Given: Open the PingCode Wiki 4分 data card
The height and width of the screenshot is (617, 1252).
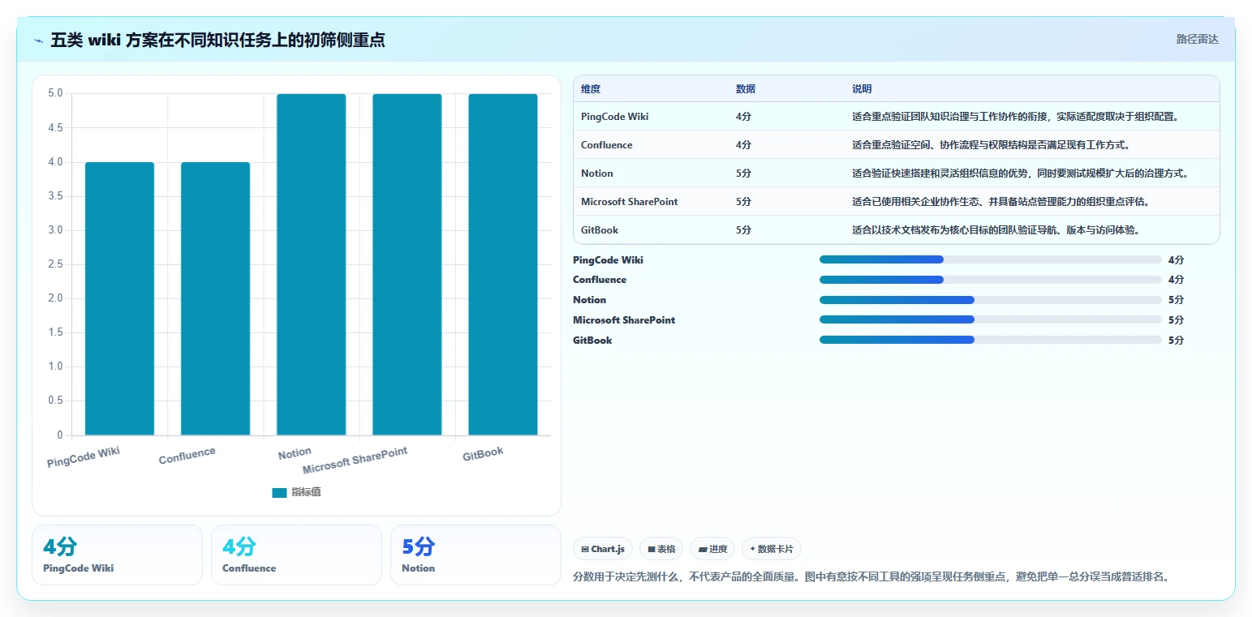Looking at the screenshot, I should point(117,555).
